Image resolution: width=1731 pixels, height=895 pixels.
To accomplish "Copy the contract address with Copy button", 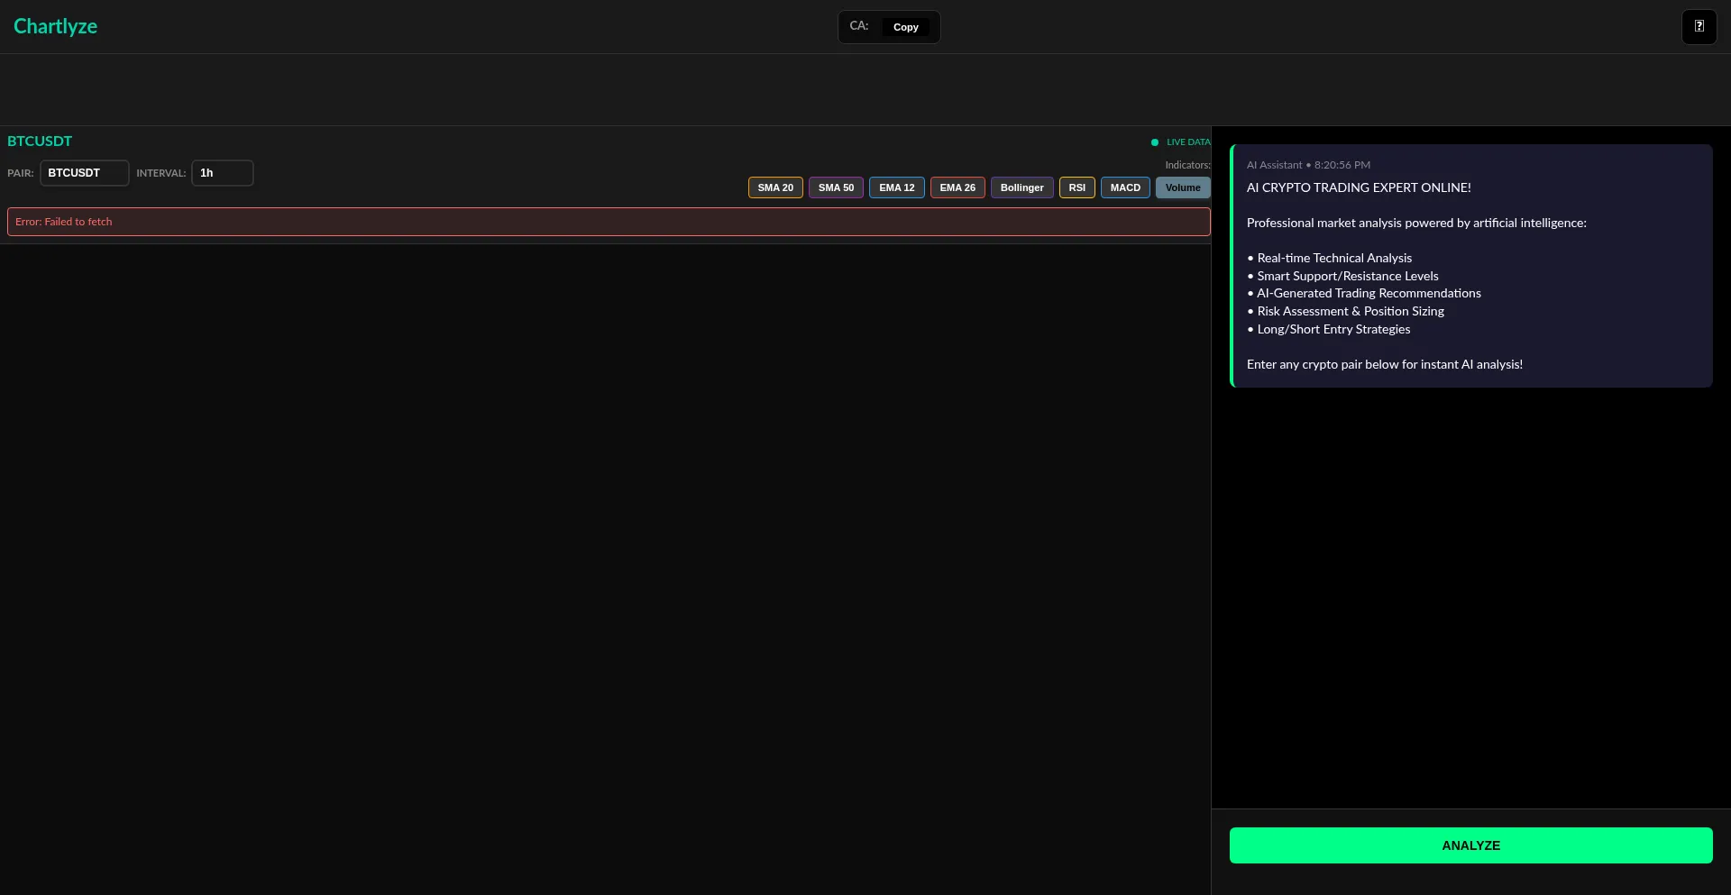I will coord(905,27).
